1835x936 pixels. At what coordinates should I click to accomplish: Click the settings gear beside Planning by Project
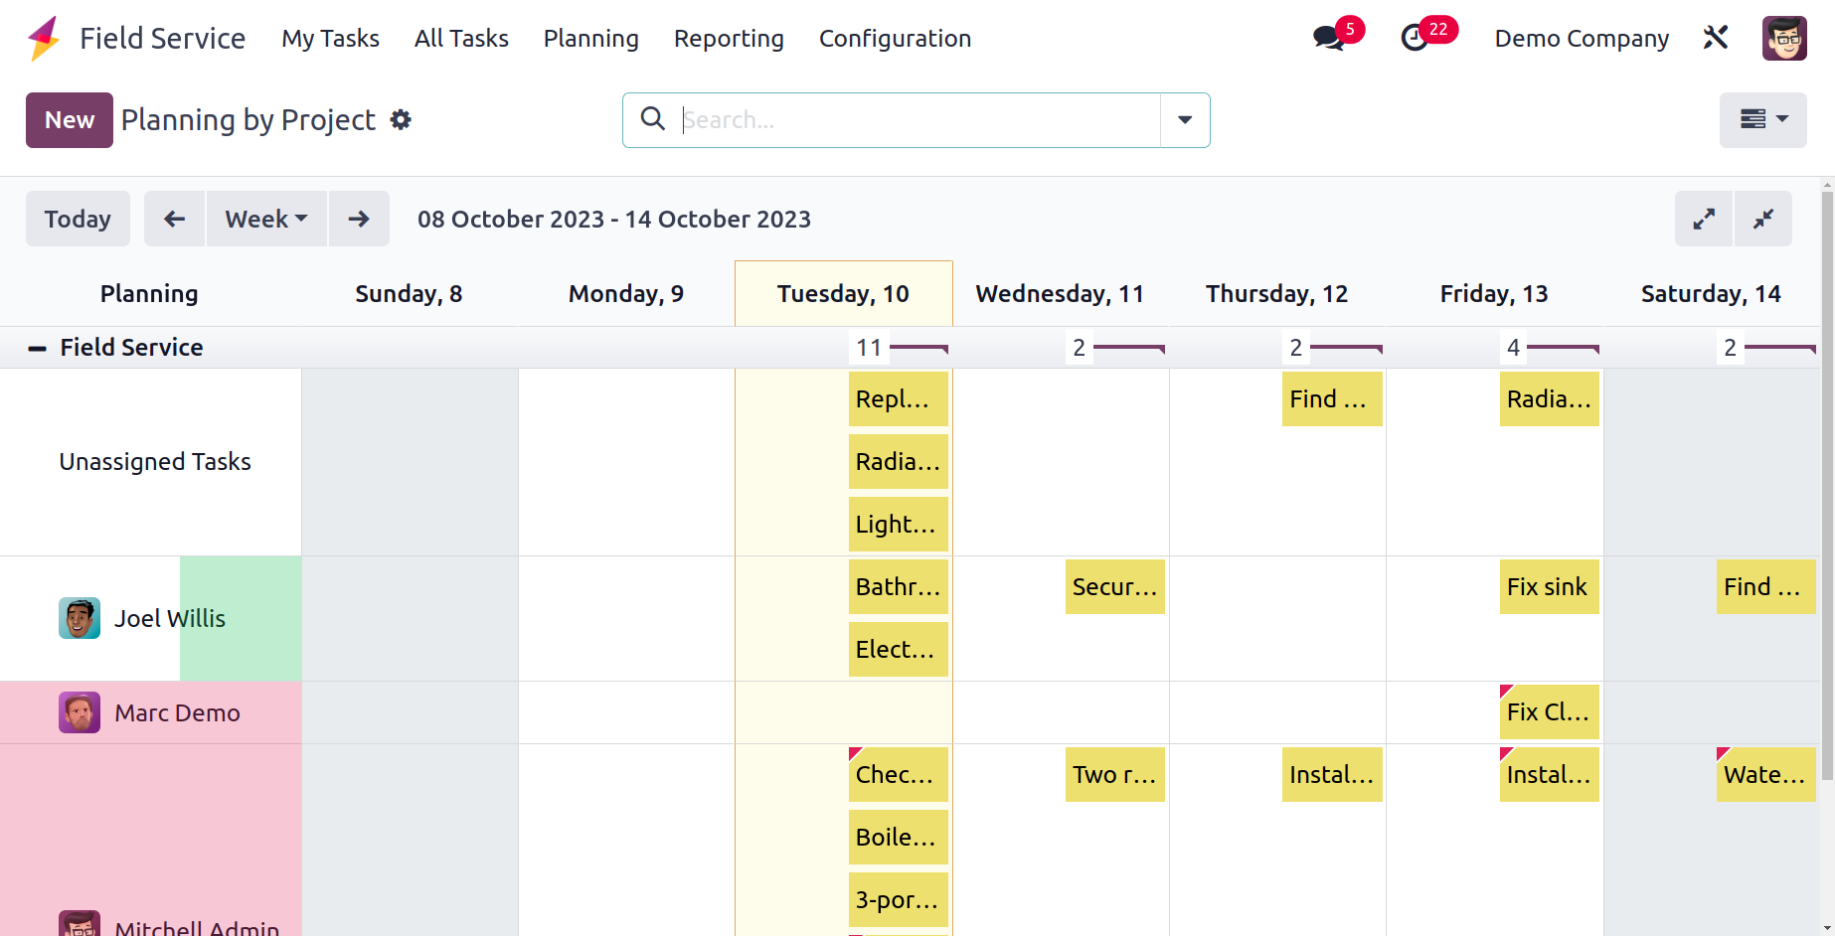click(401, 120)
